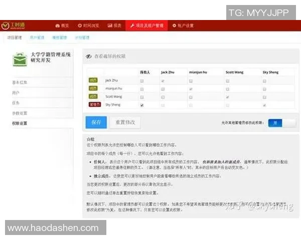Click the 工时通 checkmark logo
This screenshot has height=240, width=301.
tap(5, 25)
